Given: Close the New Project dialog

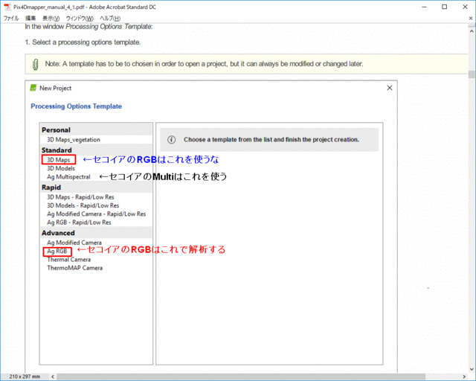Looking at the screenshot, I should click(390, 88).
